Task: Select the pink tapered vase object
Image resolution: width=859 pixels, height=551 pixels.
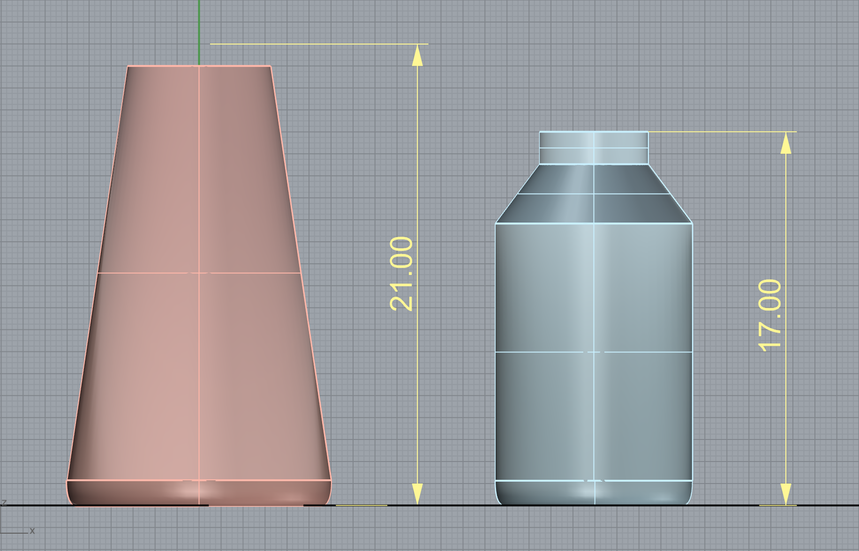Action: [x=199, y=286]
